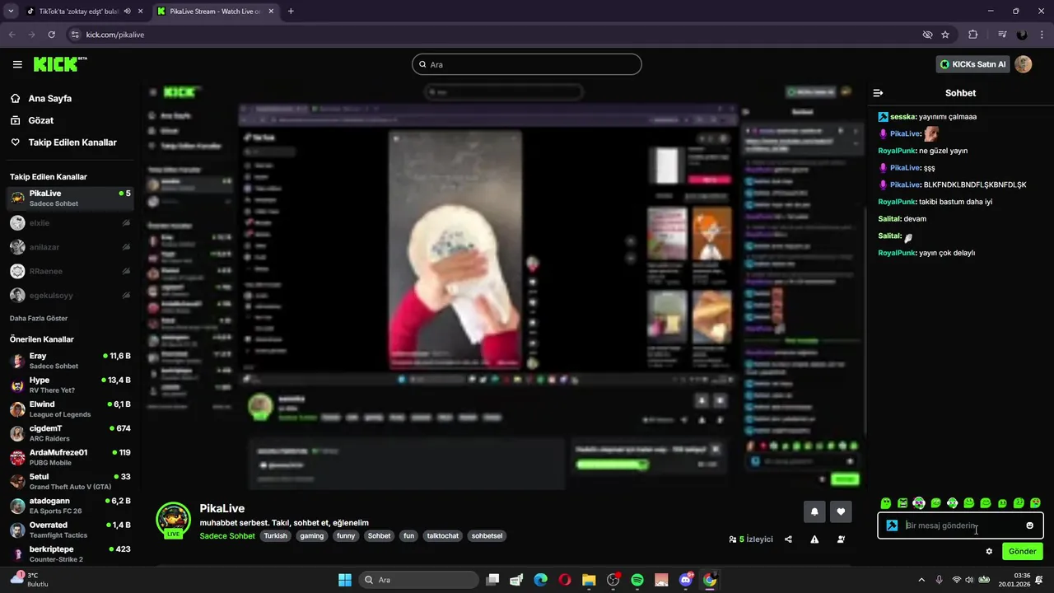Open recommended channel Eray
Screen dimensions: 1054x593
70,361
